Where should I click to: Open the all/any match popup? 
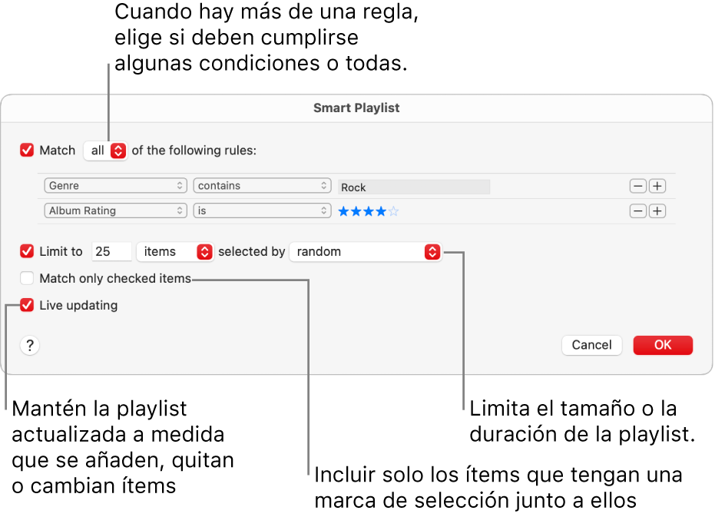pos(105,151)
